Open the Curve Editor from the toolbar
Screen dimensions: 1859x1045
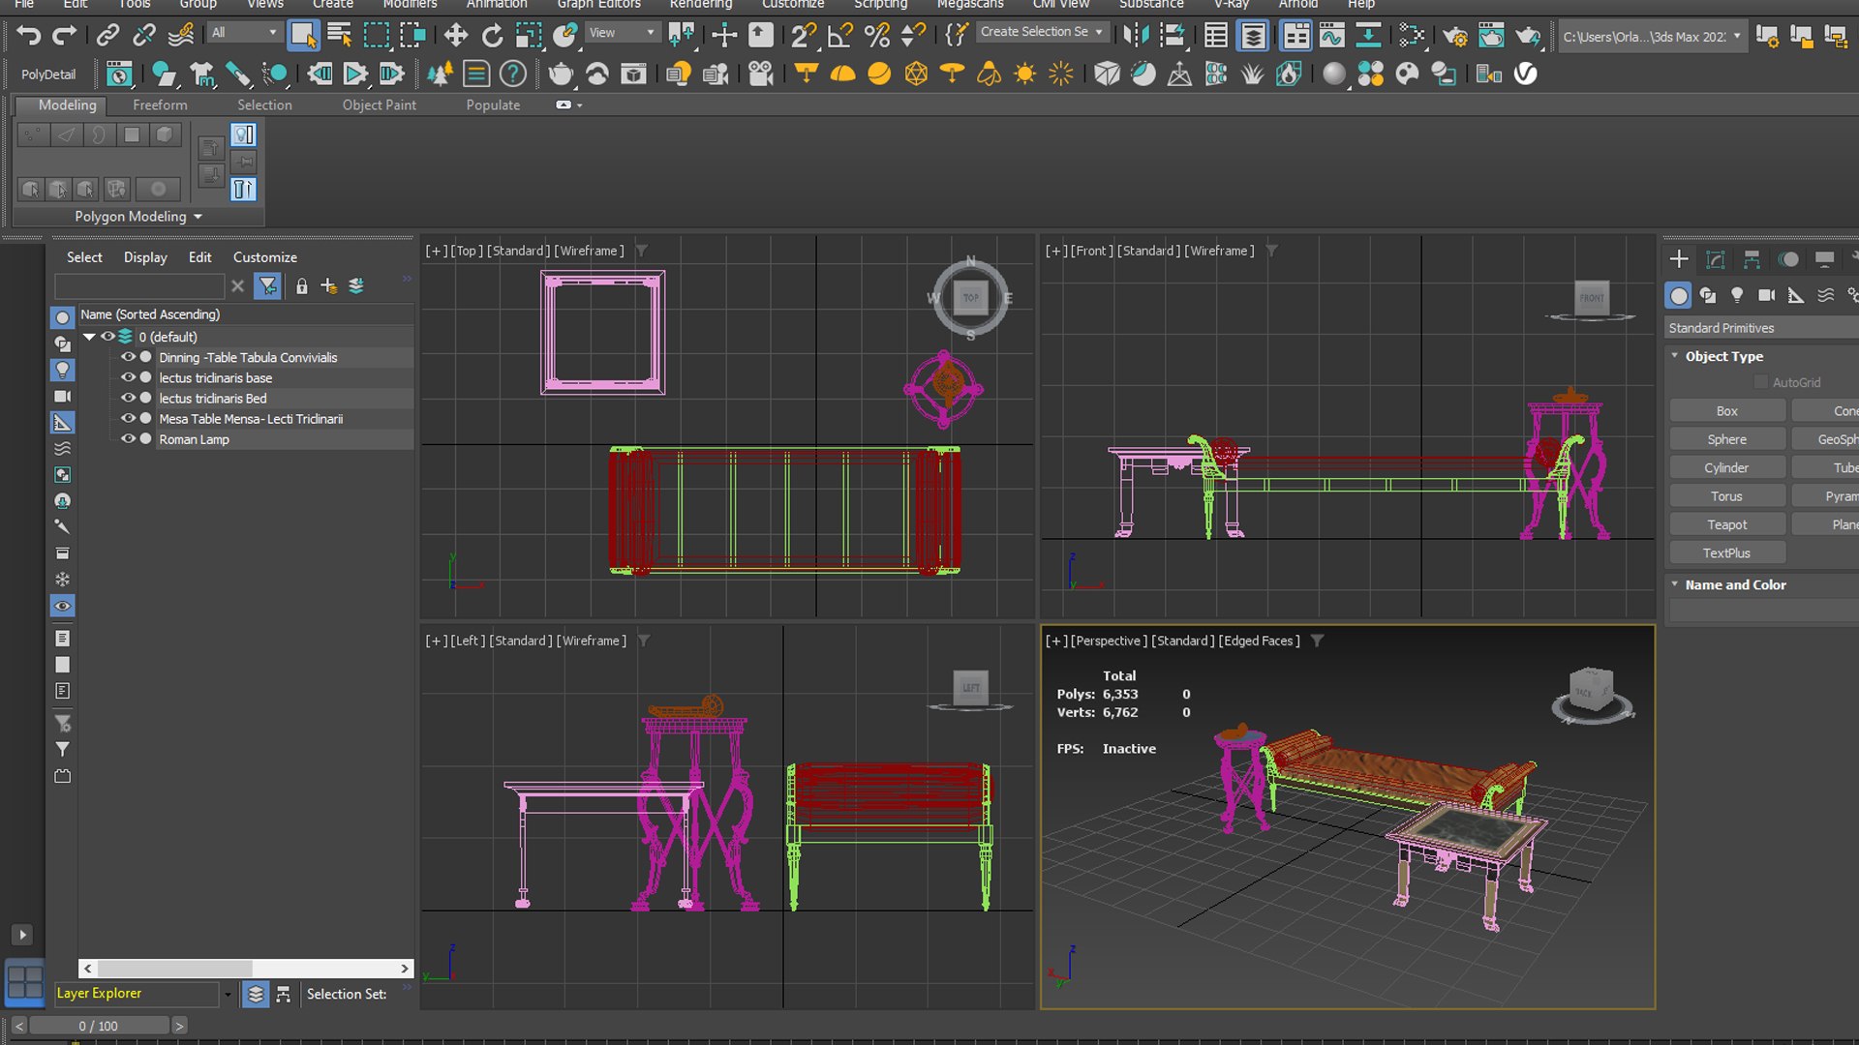pyautogui.click(x=1332, y=36)
